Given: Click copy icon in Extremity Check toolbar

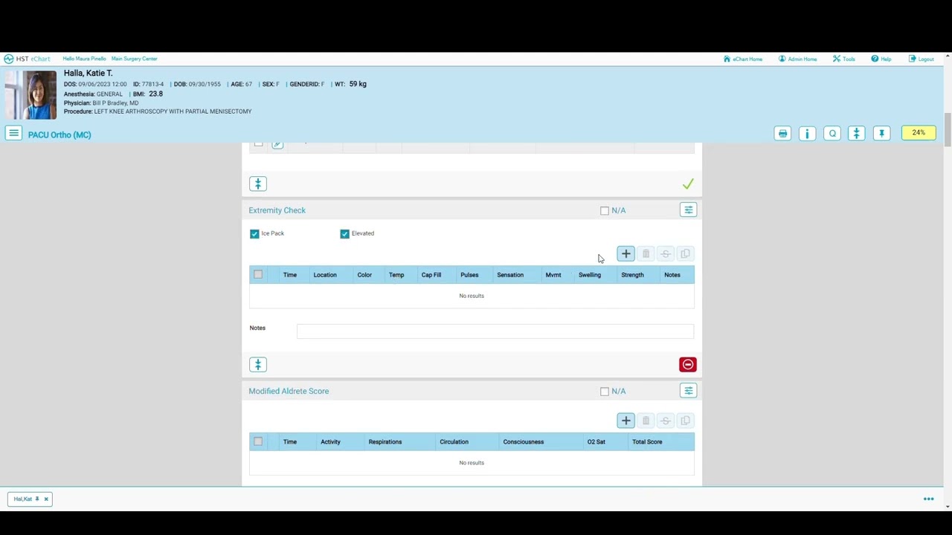Looking at the screenshot, I should point(685,254).
